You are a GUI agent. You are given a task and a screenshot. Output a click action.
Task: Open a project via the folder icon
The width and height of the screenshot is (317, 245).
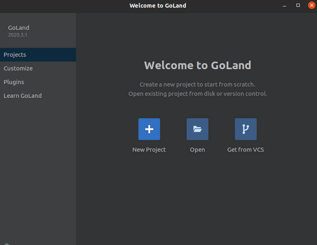point(198,129)
